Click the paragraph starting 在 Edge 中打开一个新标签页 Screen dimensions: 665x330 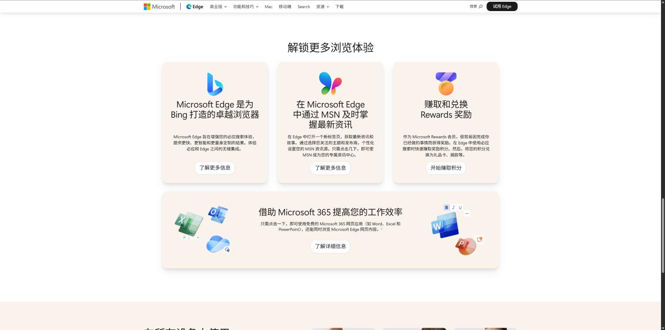(x=330, y=146)
